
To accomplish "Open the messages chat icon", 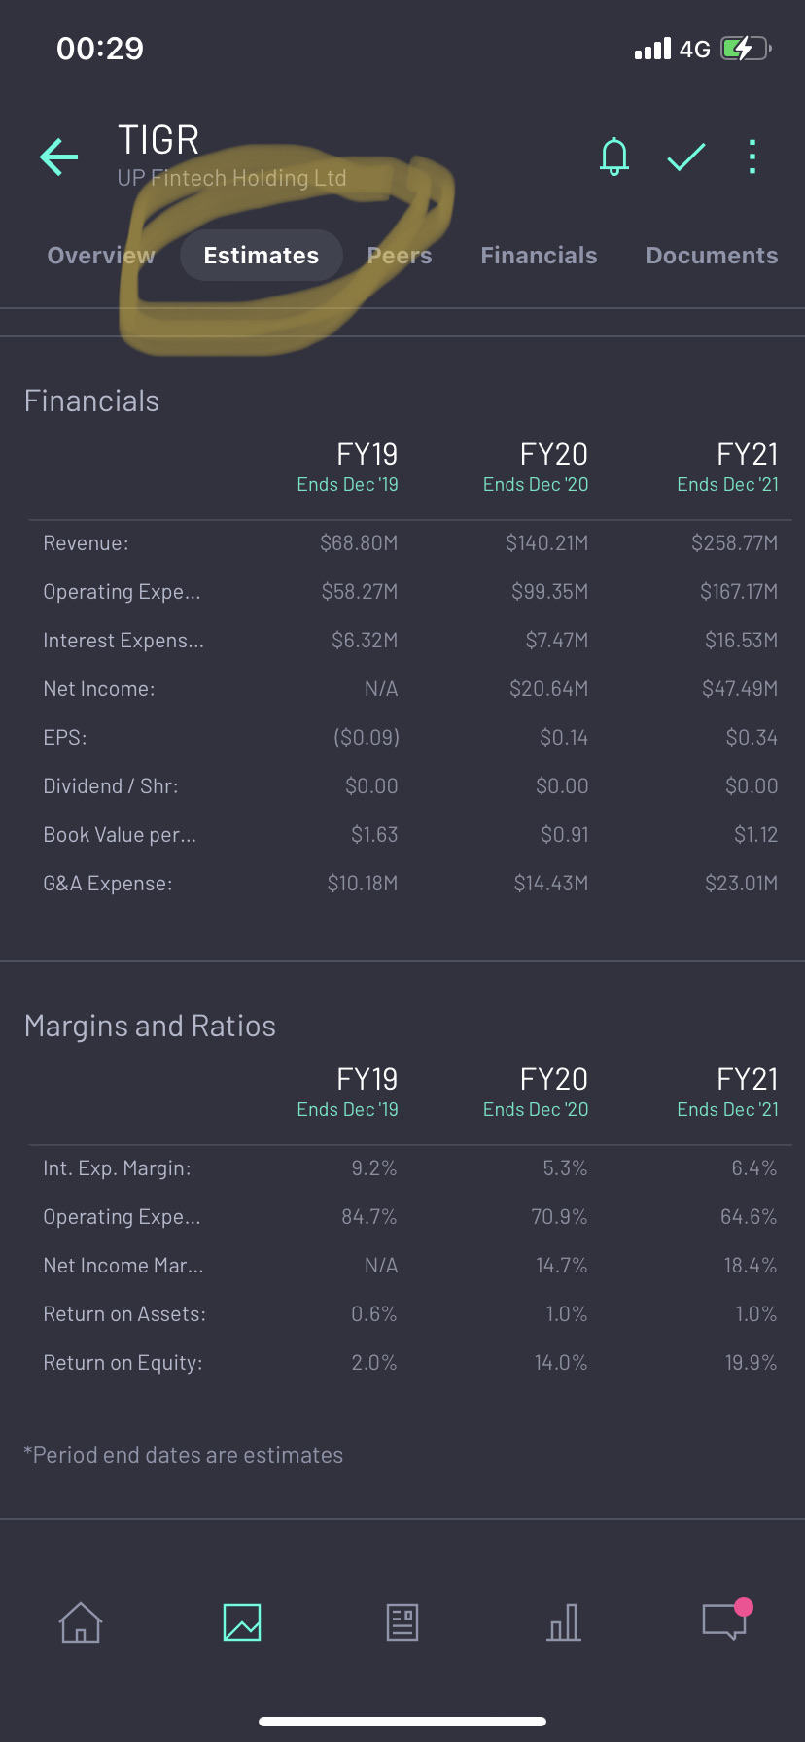I will pyautogui.click(x=724, y=1621).
